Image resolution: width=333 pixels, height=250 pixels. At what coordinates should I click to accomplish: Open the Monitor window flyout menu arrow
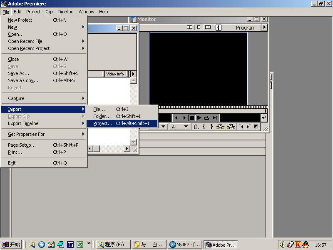(x=264, y=27)
